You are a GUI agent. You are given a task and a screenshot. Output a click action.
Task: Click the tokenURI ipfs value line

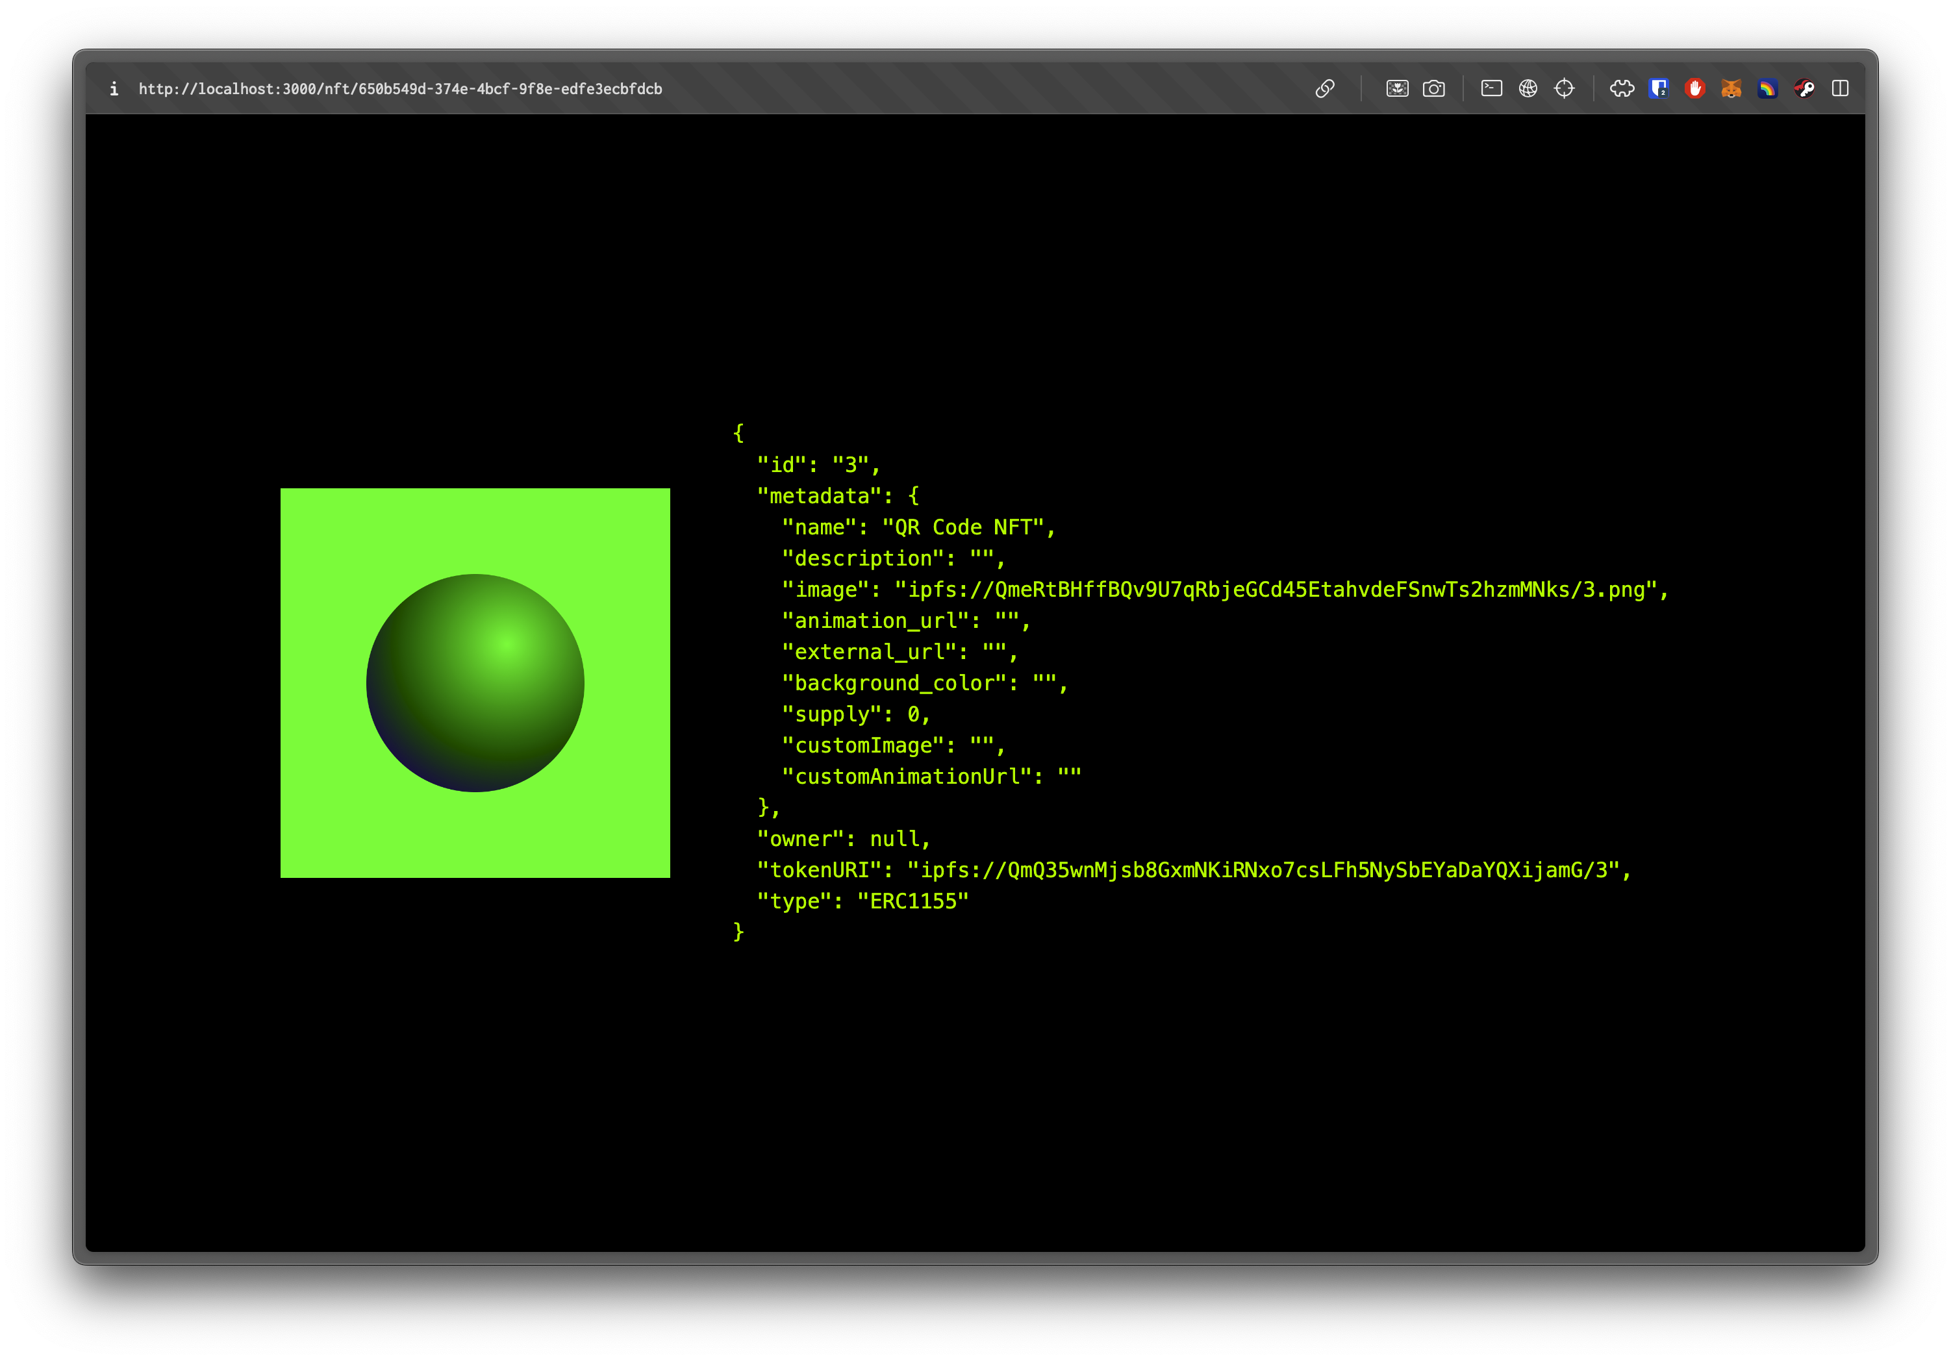point(1195,870)
